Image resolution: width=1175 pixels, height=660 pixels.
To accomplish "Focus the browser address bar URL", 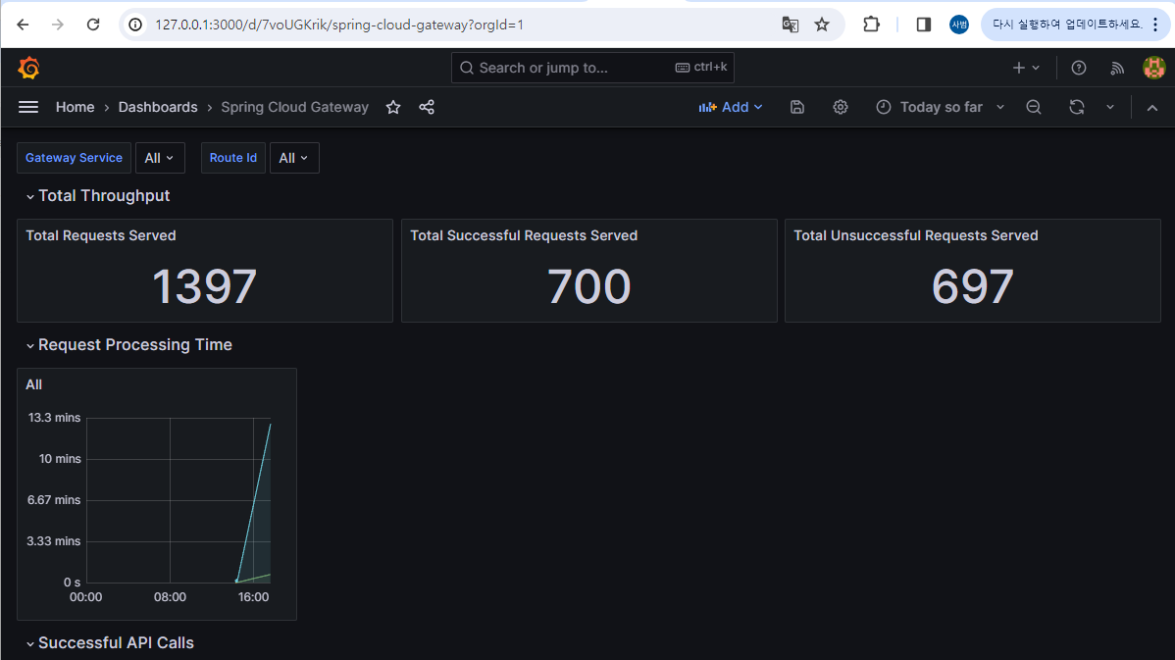I will click(x=339, y=25).
